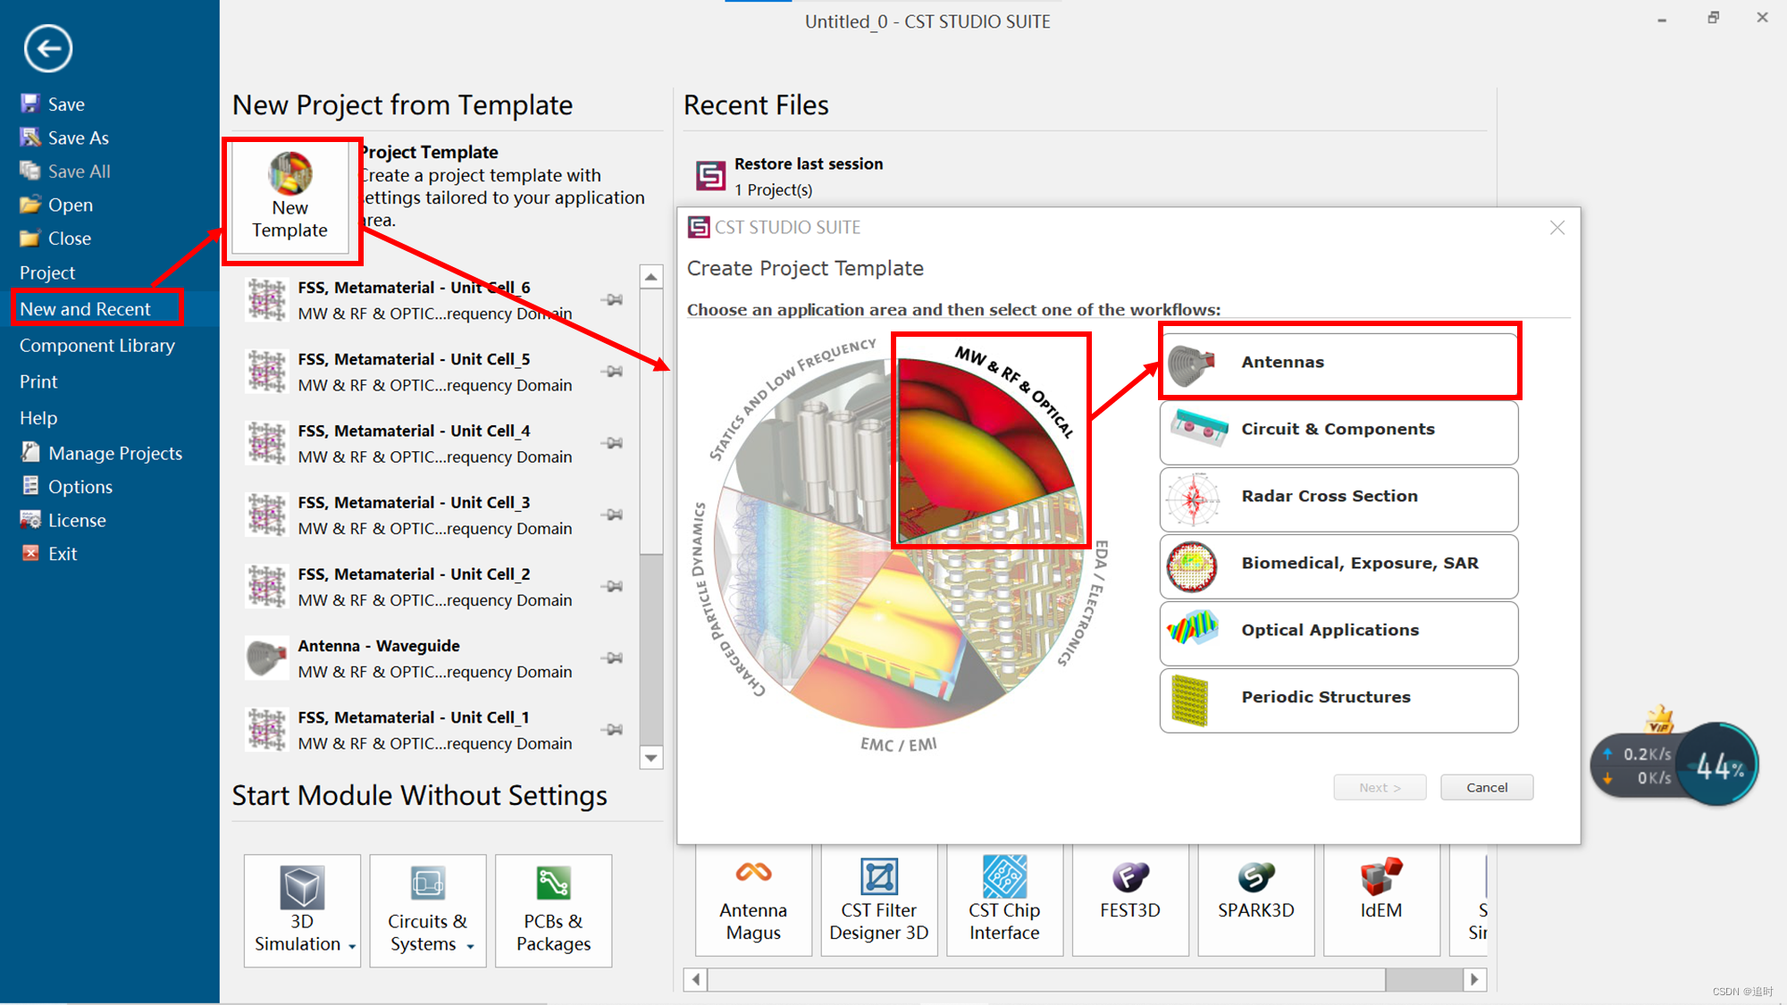Launch the Antenna Magus module
Image resolution: width=1787 pixels, height=1005 pixels.
pos(753,900)
